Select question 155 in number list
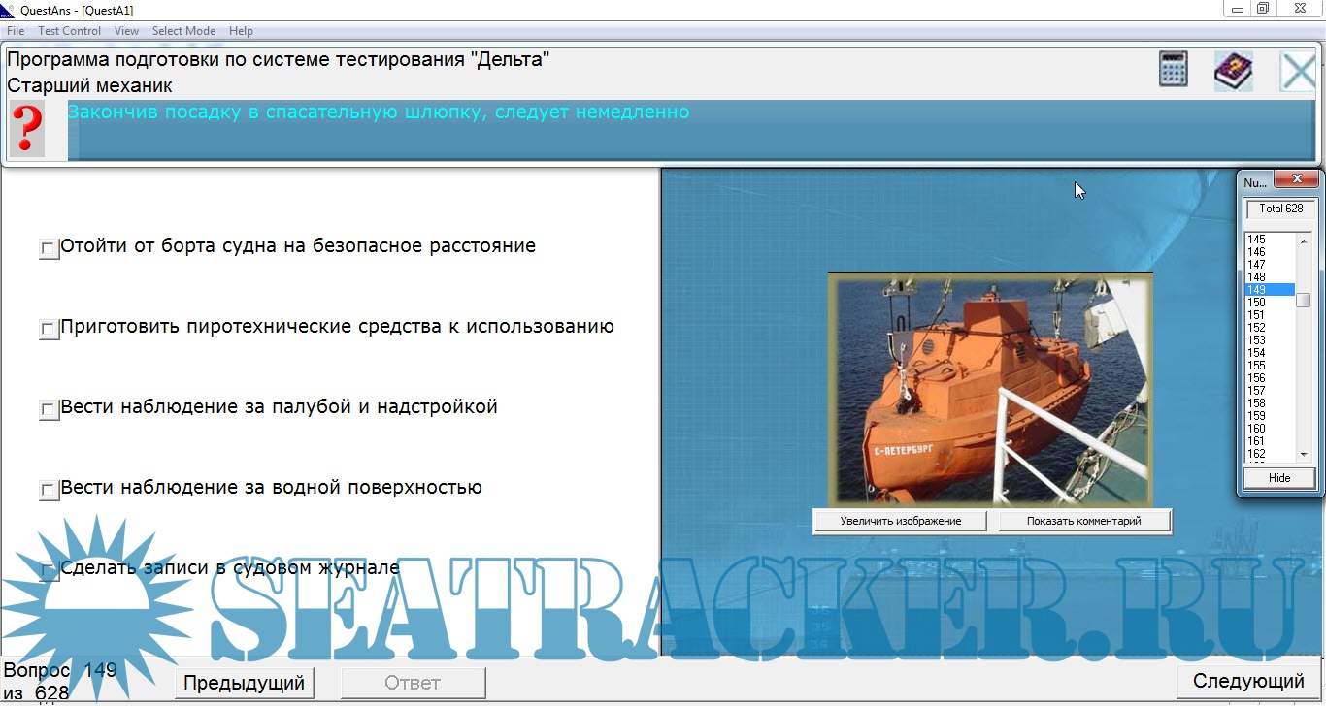 tap(1256, 366)
